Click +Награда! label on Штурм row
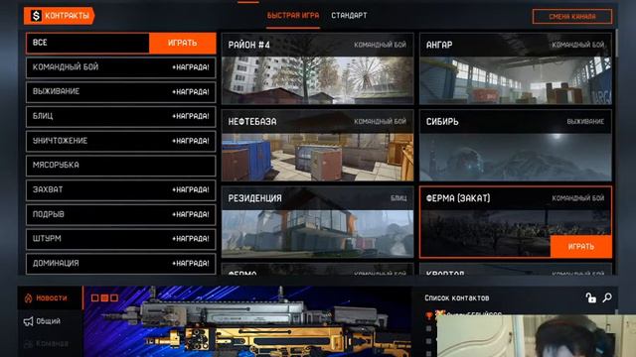 point(191,239)
